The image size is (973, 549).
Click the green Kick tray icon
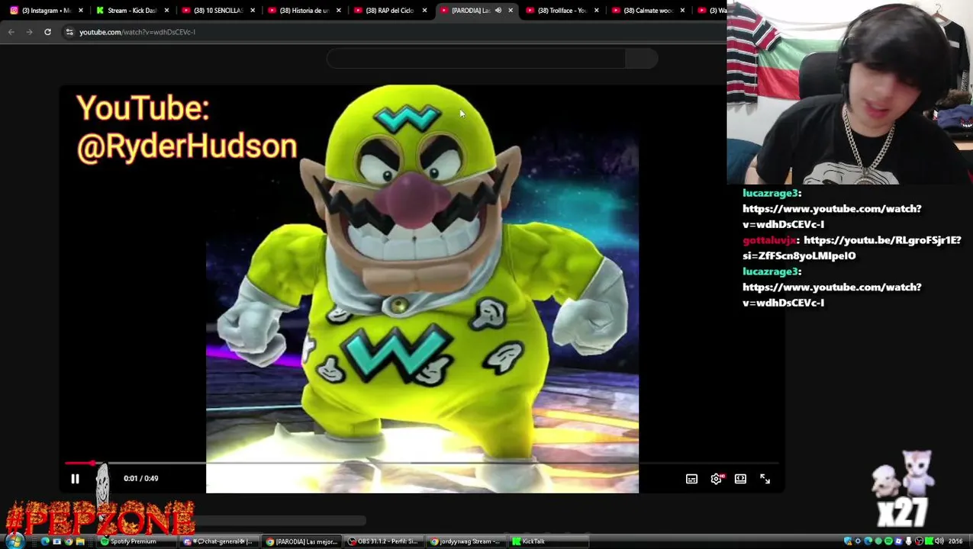tap(930, 541)
